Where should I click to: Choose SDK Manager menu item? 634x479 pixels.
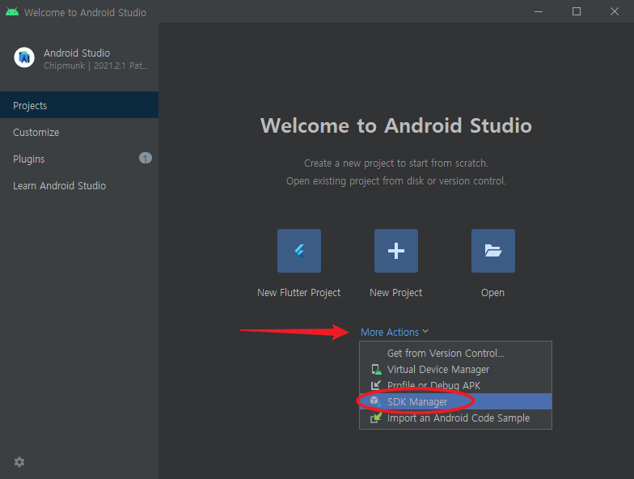pos(456,401)
